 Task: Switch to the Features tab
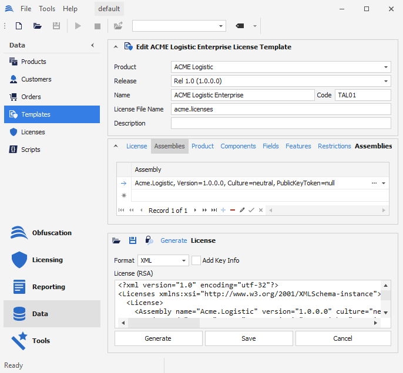click(298, 146)
